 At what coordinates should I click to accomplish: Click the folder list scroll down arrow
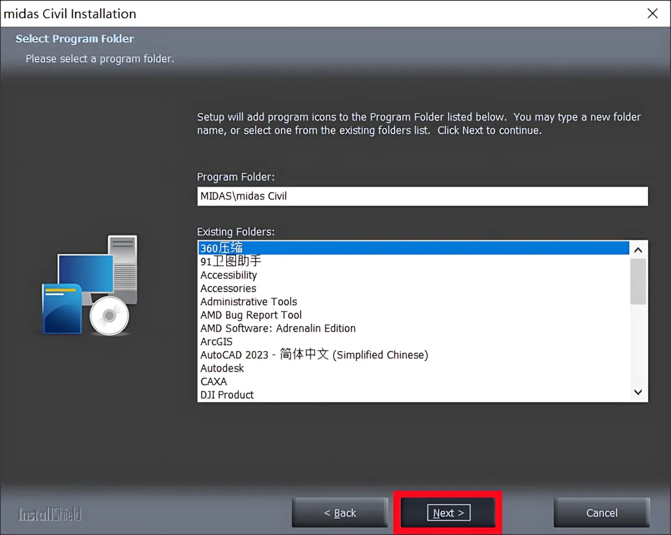[x=638, y=392]
